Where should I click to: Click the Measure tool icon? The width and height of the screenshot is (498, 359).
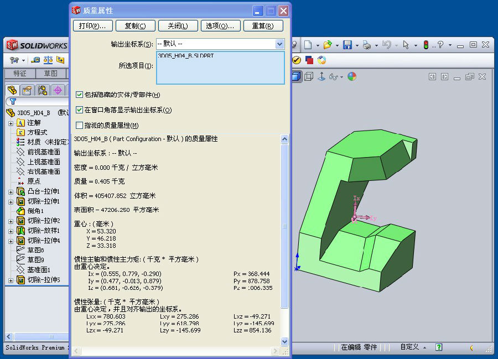pyautogui.click(x=36, y=60)
